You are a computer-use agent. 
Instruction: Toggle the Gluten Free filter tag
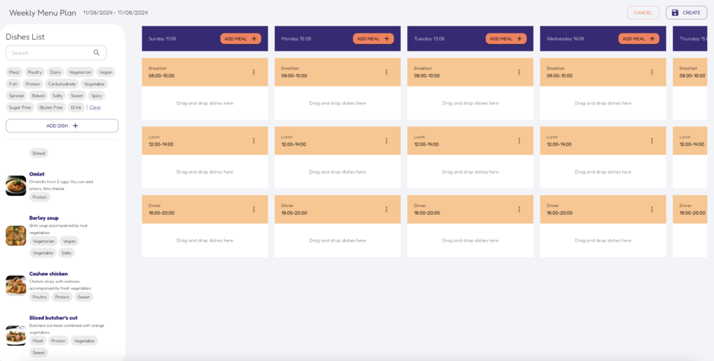point(51,107)
